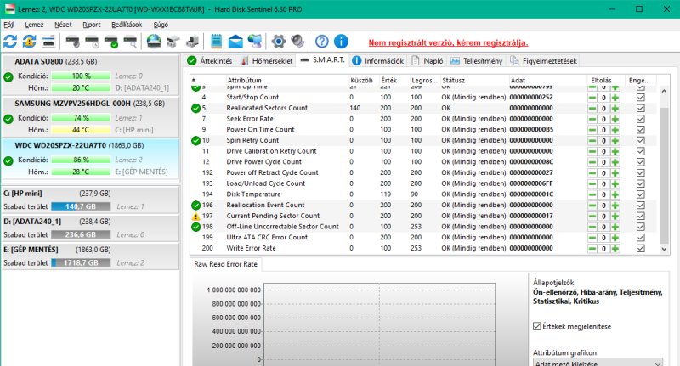This screenshot has height=366, width=680.
Task: Toggle the checkbox in the Seek Error Rate row
Action: [x=641, y=119]
